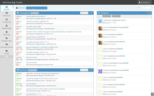This screenshot has height=96, width=154.
Task: Click attachment paperclip on issue 0009266
Action: [21, 86]
